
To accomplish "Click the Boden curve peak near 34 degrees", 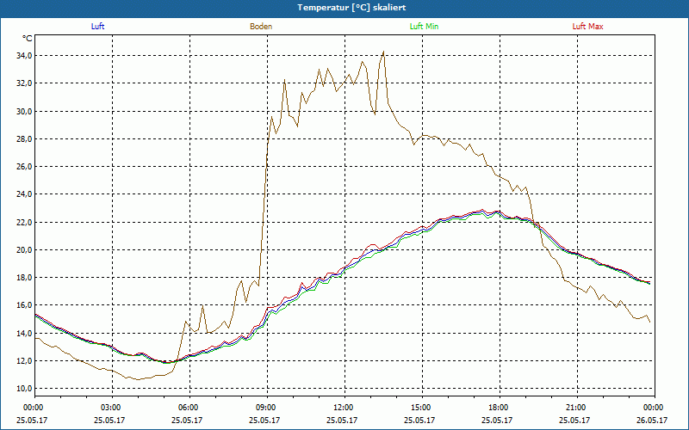I will pyautogui.click(x=383, y=52).
